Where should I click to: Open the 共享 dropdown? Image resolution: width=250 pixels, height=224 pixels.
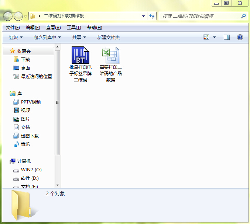coord(79,37)
